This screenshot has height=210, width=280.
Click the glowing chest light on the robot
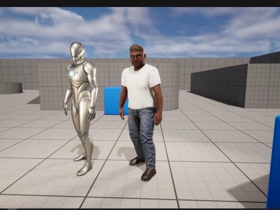click(72, 73)
